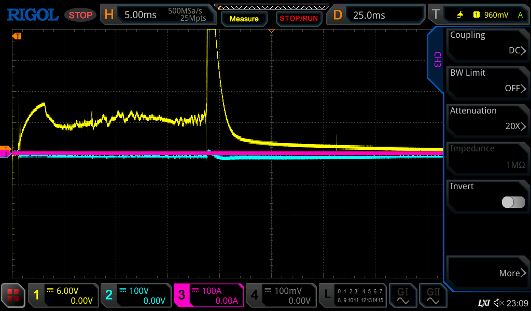Screen dimensions: 531x311
Task: Toggle the Invert switch for CH3
Action: (x=513, y=202)
